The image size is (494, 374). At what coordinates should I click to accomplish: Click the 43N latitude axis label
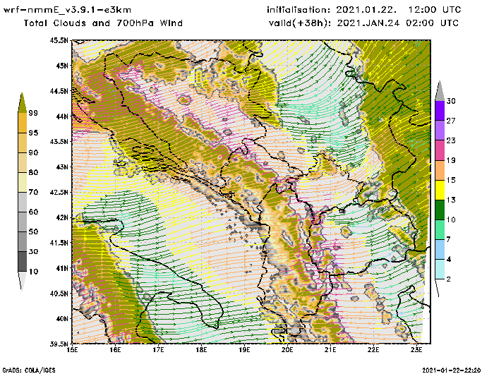[x=62, y=167]
